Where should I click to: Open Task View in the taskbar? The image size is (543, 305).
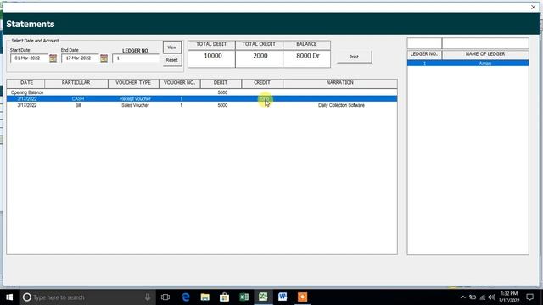[165, 297]
